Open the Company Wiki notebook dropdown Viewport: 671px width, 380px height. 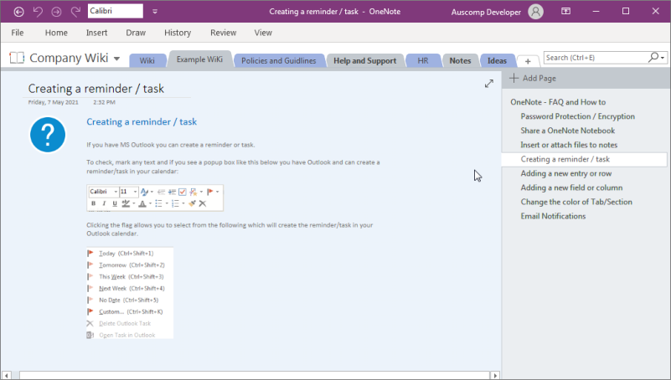click(116, 59)
